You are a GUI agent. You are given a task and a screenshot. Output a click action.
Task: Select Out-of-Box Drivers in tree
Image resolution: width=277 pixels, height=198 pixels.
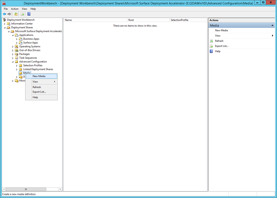point(30,50)
